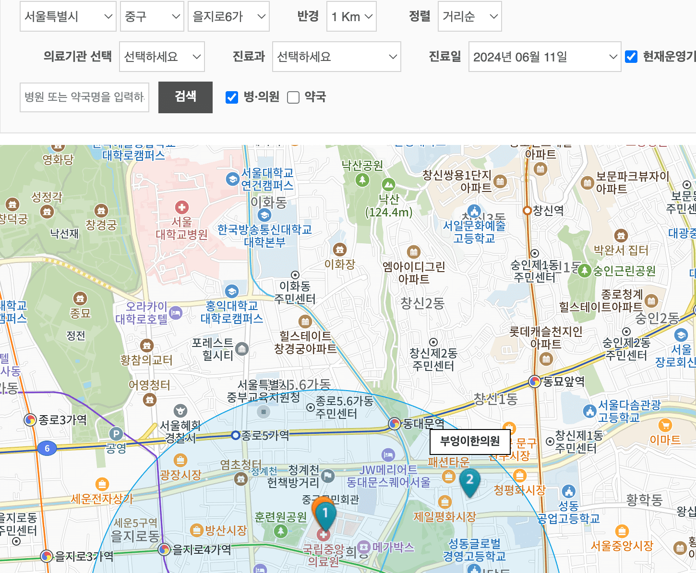Toggle the 현재운영기관 checkbox

[x=631, y=57]
